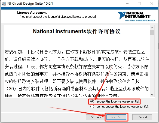This screenshot has width=159, height=123.
Task: Click the Electronics Workbench Group logo text
Action: (x=140, y=20)
